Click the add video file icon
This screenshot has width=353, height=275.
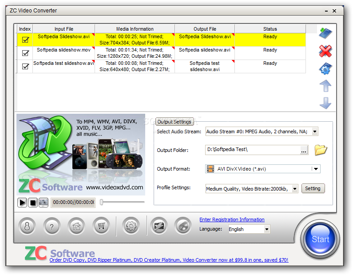325,33
